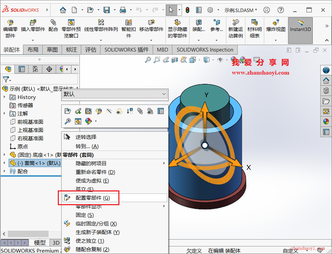
Task: Open 材料明细表 tool
Action: tap(255, 29)
